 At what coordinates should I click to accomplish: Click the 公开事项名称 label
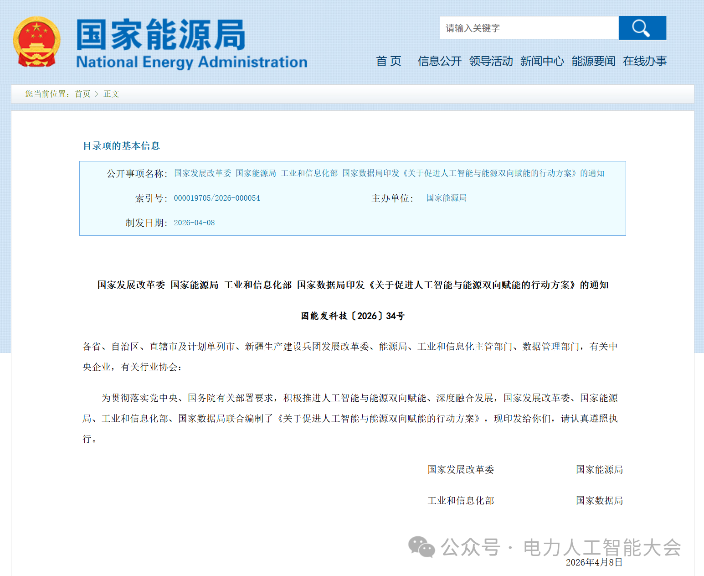point(137,174)
